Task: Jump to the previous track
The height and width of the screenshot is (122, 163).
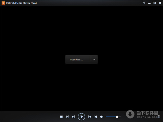Action: tap(67, 117)
